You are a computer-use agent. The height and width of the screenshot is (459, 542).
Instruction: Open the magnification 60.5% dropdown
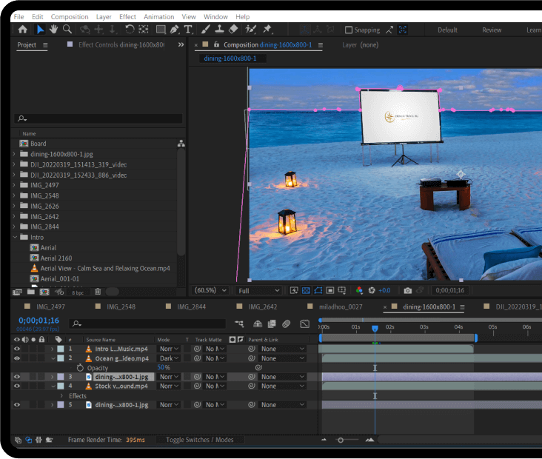tap(210, 290)
